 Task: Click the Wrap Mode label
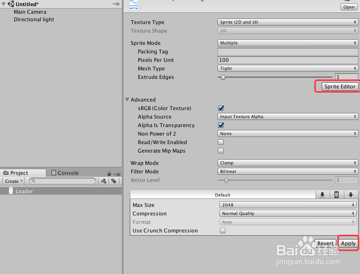click(x=144, y=163)
